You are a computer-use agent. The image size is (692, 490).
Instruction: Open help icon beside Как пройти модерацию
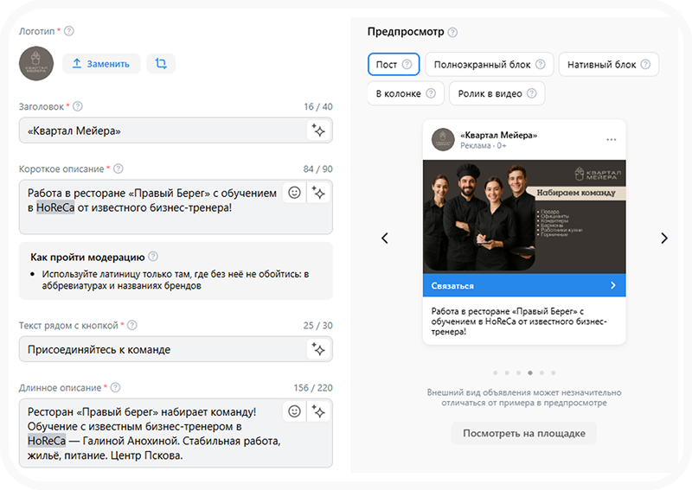click(153, 257)
